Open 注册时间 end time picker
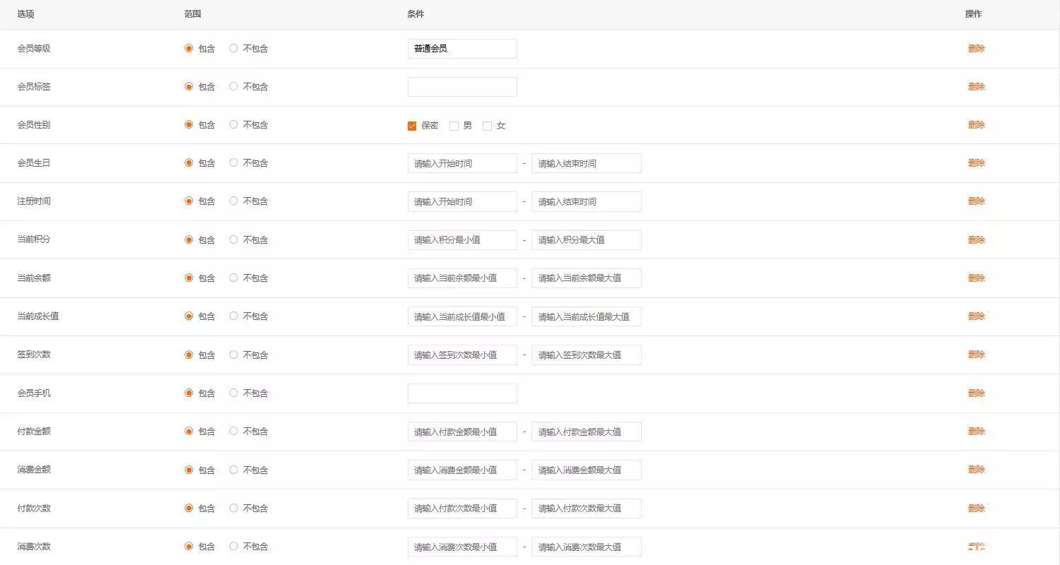Screen dimensions: 1060x565 click(586, 201)
